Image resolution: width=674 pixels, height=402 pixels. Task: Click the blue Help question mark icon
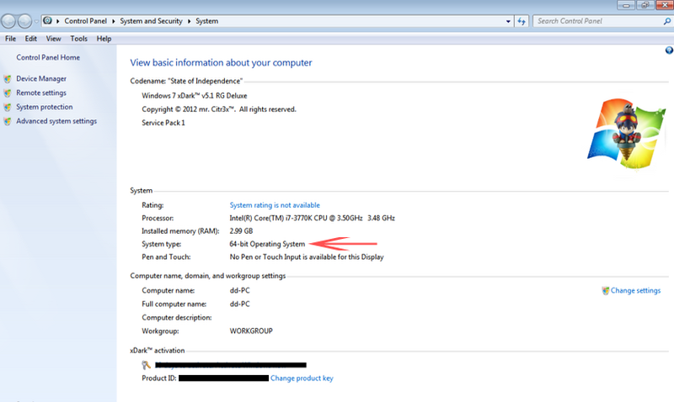(x=669, y=50)
